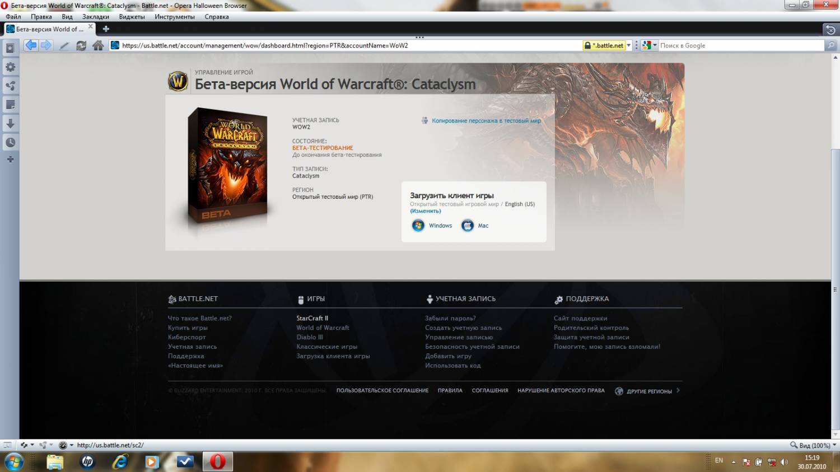Viewport: 840px width, 472px height.
Task: Download the Windows game client
Action: click(x=432, y=226)
